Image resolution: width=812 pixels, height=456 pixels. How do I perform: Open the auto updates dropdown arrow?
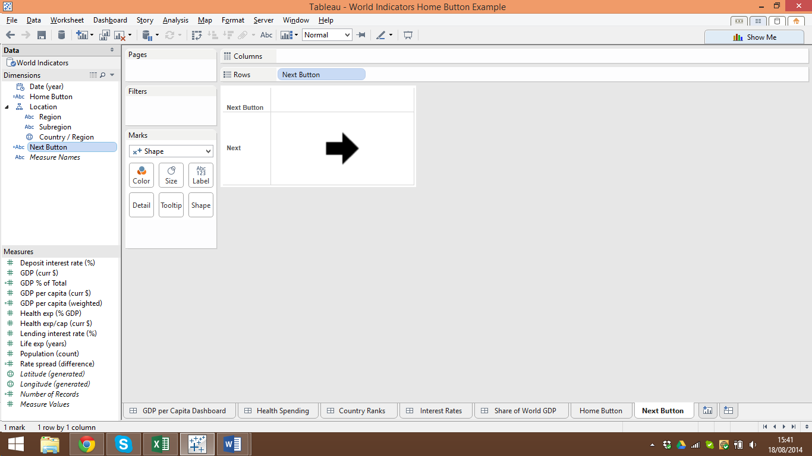[157, 35]
